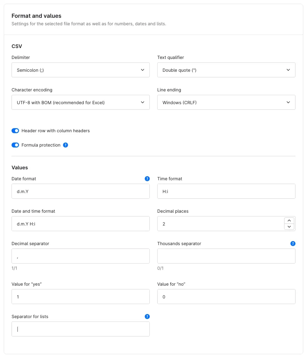Decrease Decimal places with down arrow
The image size is (307, 358).
click(x=289, y=227)
